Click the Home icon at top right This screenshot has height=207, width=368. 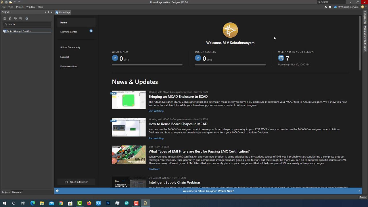coord(325,7)
